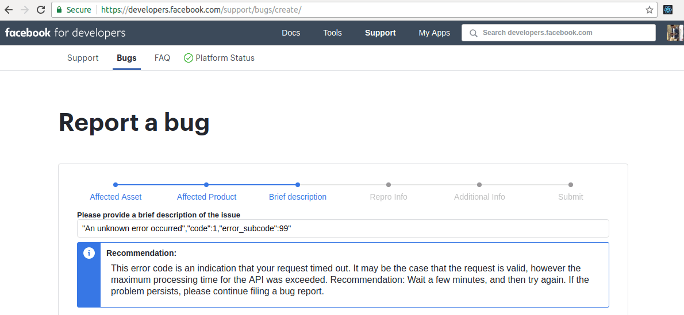Viewport: 684px width, 315px height.
Task: Click the Brief description progress dot
Action: click(x=298, y=185)
